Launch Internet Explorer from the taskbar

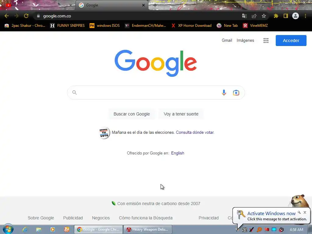click(x=25, y=229)
